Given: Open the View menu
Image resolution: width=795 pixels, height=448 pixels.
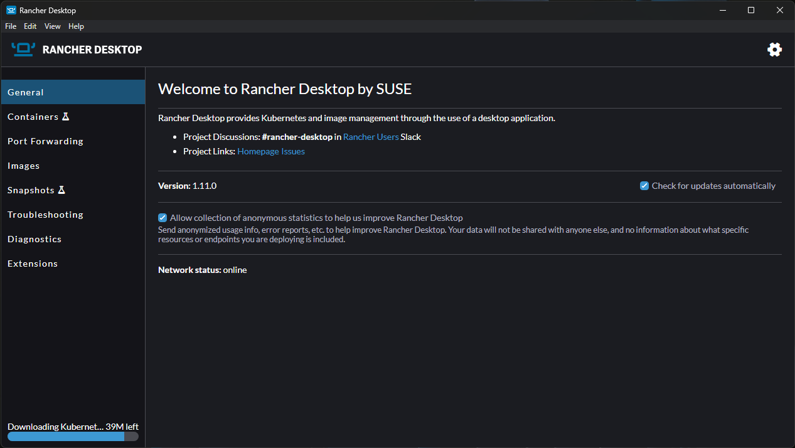Looking at the screenshot, I should (53, 26).
